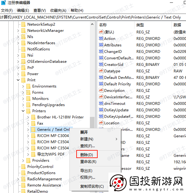Image resolution: width=186 pixels, height=193 pixels.
Task: Choose 查找(F)... in context menu
Action: click(x=87, y=146)
